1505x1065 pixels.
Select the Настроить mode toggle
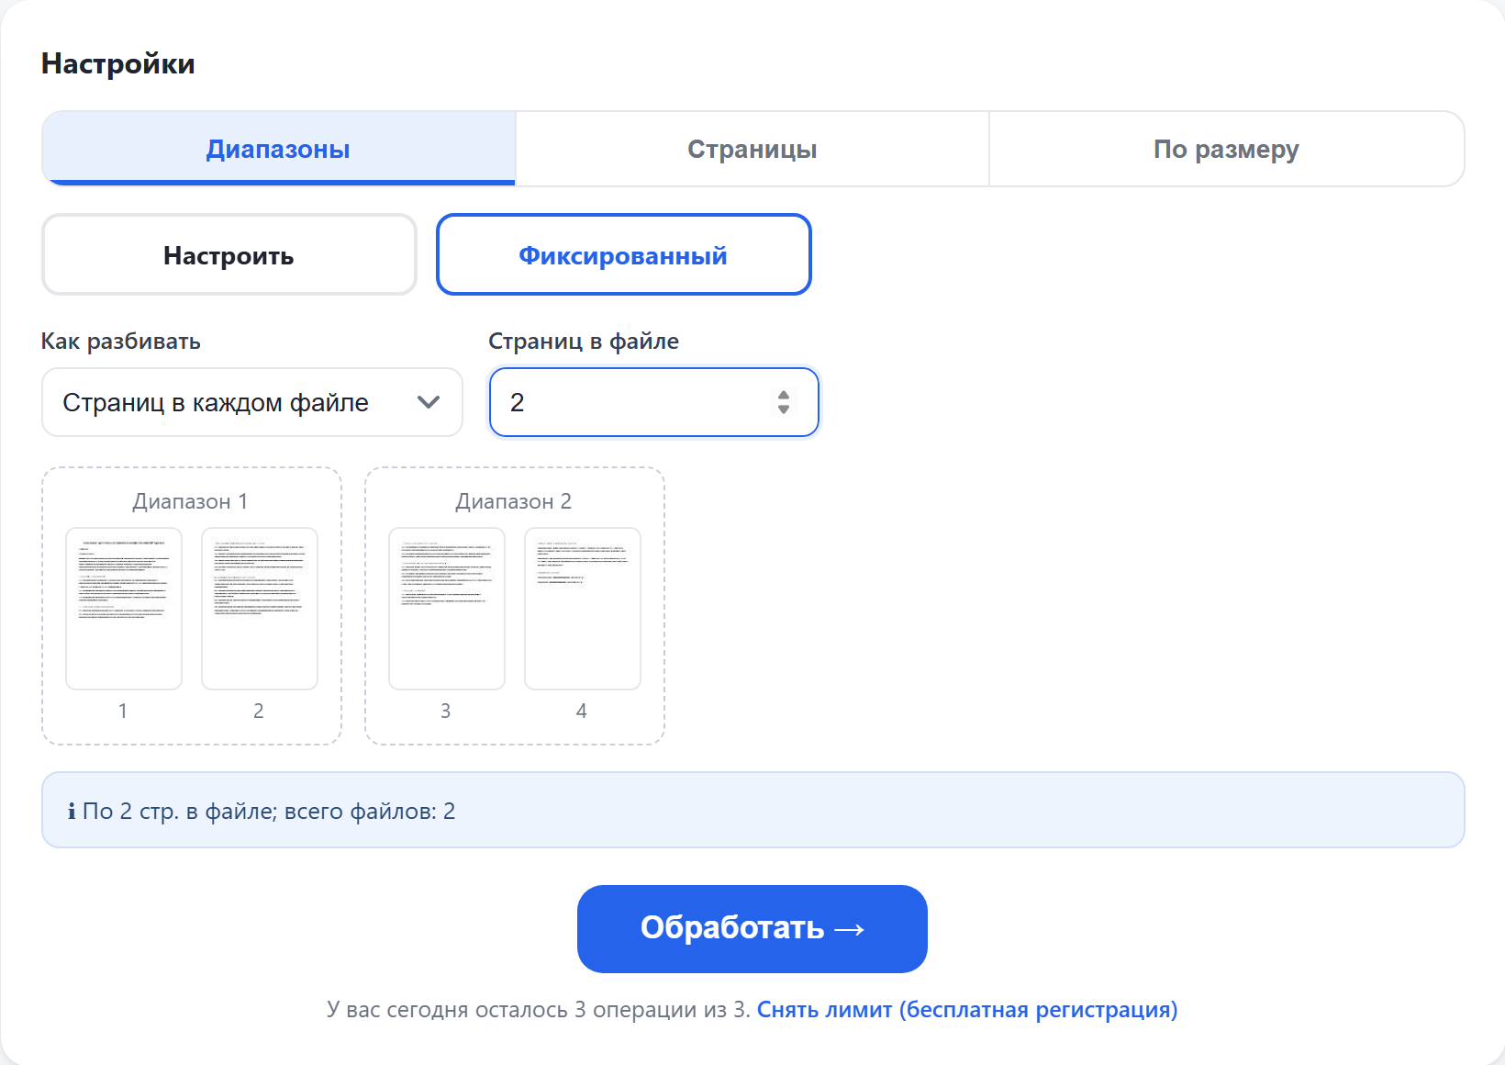229,255
